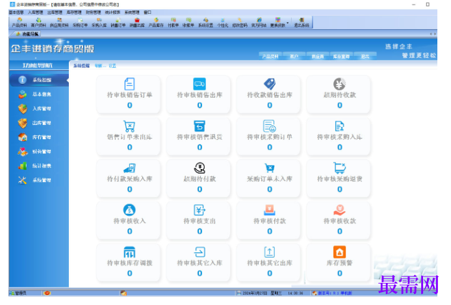This screenshot has width=451, height=305.
Task: Open the 待审核其它出库 card
Action: [270, 263]
